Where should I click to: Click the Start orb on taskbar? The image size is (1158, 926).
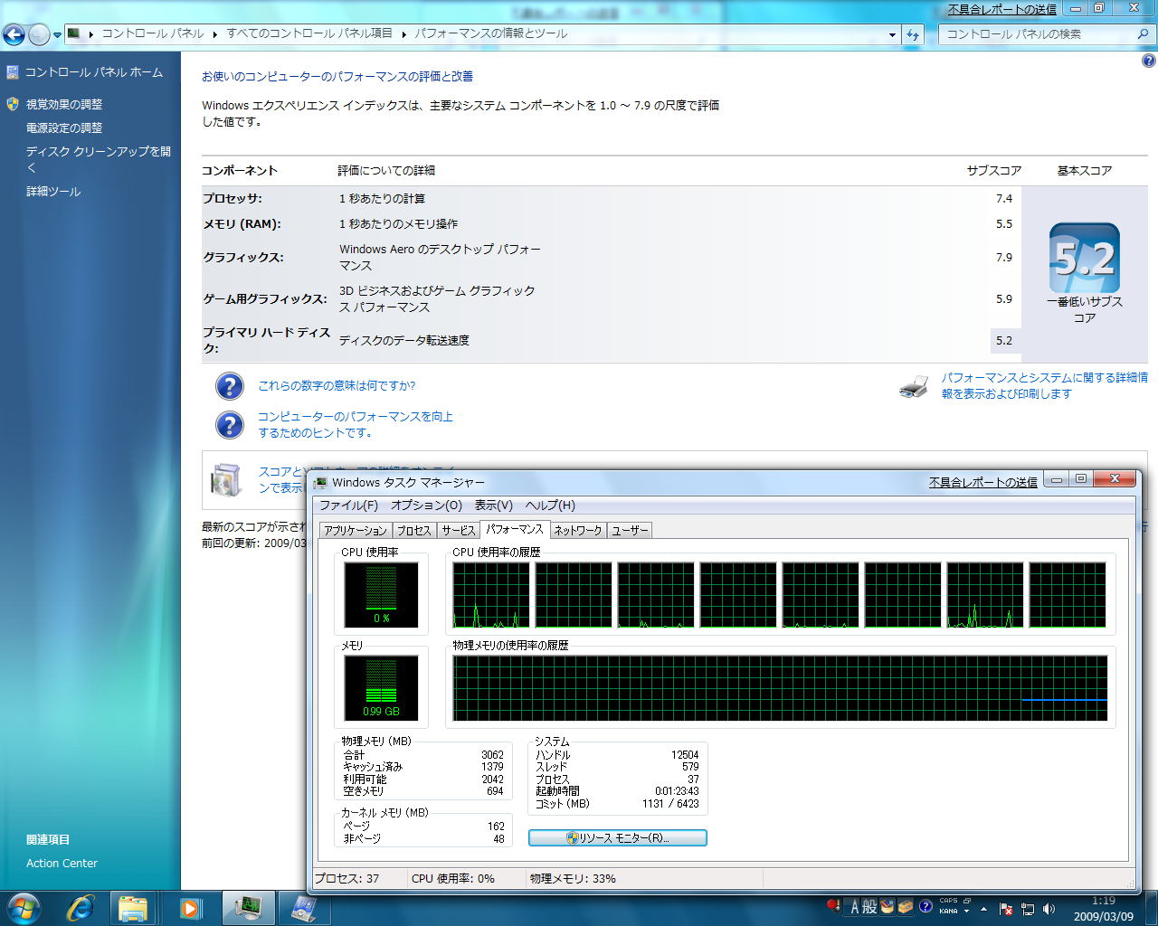24,908
